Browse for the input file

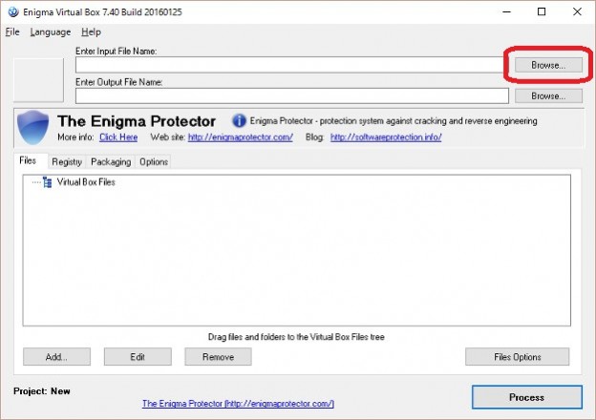[x=548, y=65]
